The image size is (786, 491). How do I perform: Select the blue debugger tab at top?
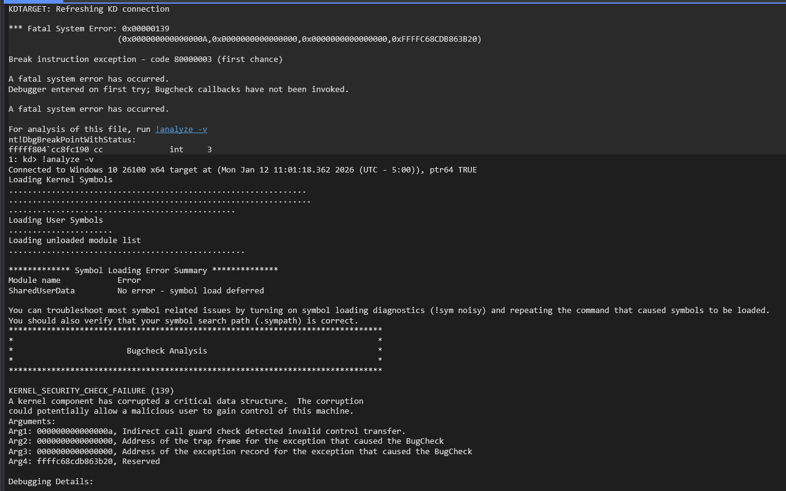coord(34,2)
